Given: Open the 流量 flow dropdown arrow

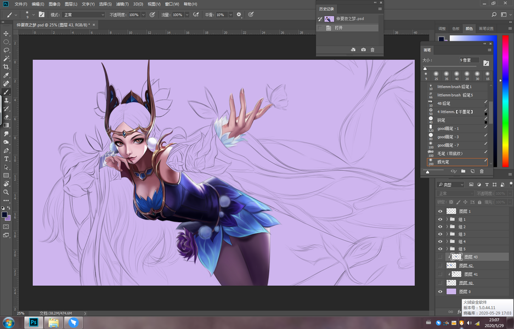Looking at the screenshot, I should 187,15.
